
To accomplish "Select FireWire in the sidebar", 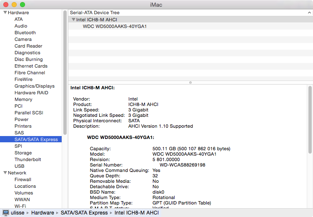I will 23,79.
